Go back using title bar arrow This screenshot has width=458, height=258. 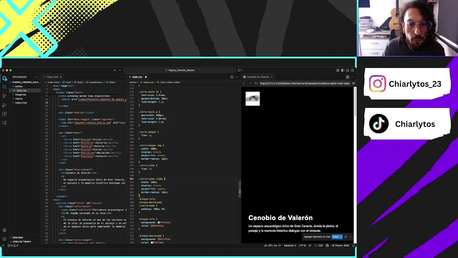[x=114, y=70]
